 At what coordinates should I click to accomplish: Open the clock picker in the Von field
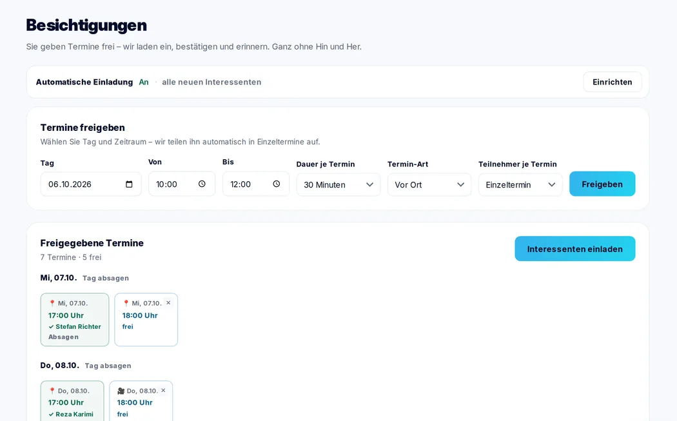click(202, 184)
